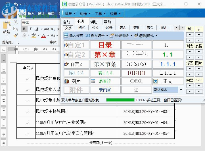Select the 图A sub-tab

click(x=164, y=28)
